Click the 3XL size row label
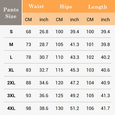 11,96
